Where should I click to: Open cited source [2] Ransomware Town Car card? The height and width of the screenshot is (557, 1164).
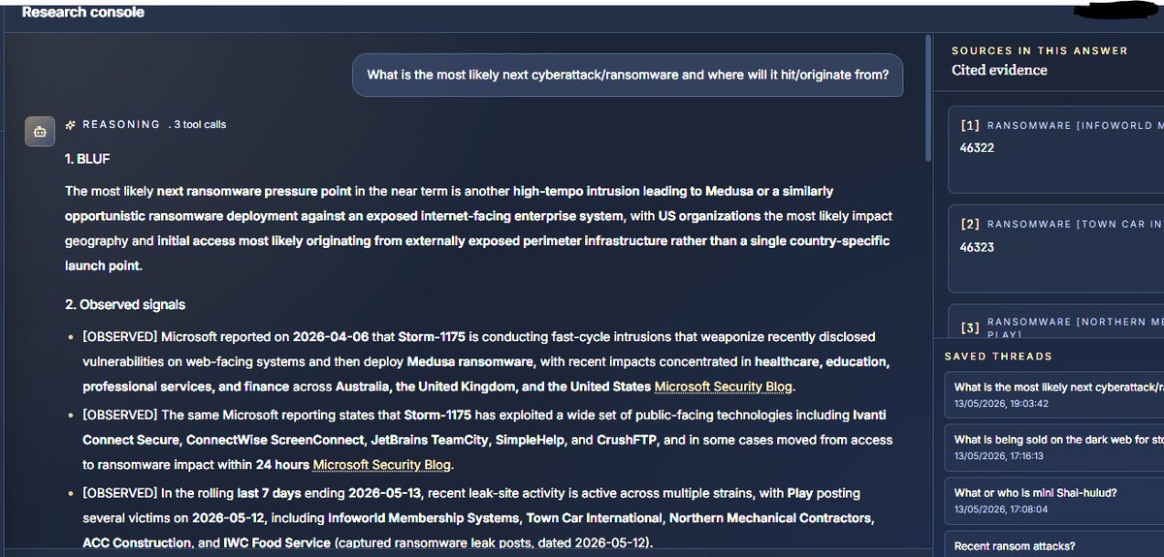click(x=1056, y=249)
